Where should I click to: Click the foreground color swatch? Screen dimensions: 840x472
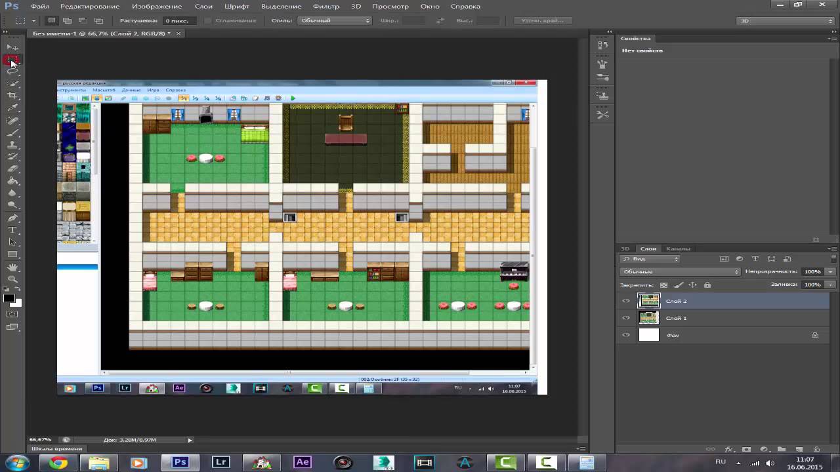tap(9, 298)
